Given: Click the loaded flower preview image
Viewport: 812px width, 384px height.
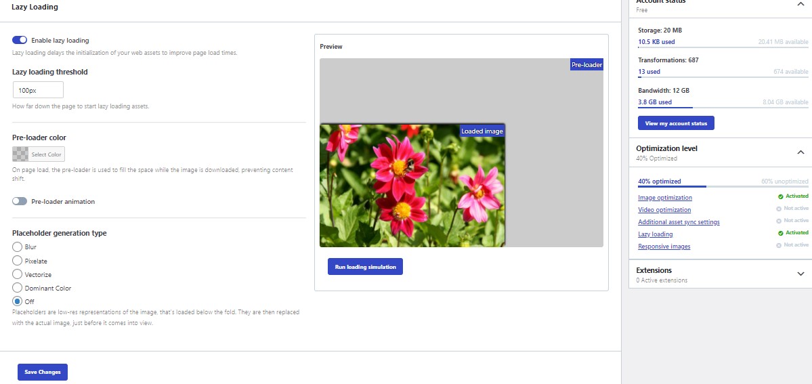Looking at the screenshot, I should pos(412,185).
